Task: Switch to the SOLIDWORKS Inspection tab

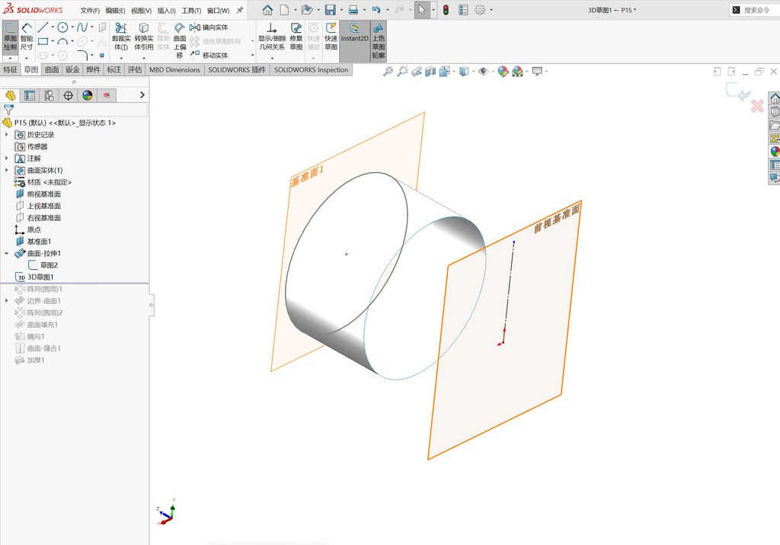Action: 311,69
